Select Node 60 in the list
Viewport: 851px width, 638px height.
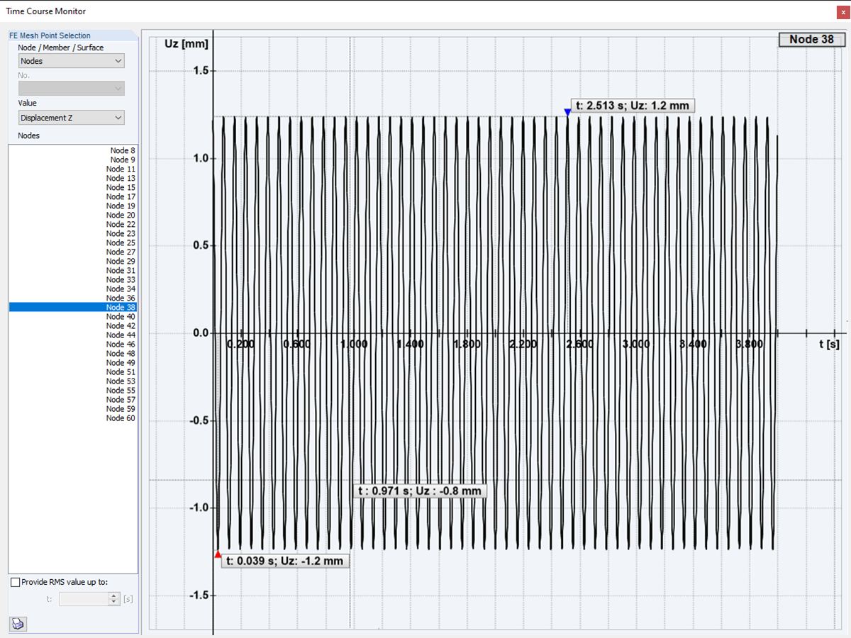(72, 418)
